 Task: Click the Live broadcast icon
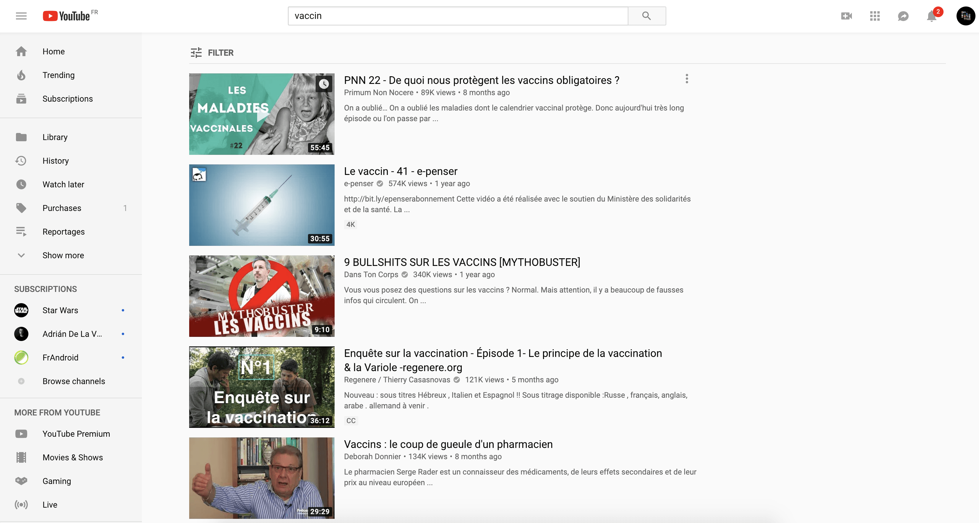coord(21,505)
